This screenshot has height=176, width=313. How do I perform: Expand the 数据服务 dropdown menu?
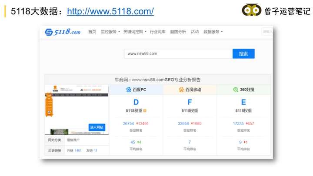[213, 32]
